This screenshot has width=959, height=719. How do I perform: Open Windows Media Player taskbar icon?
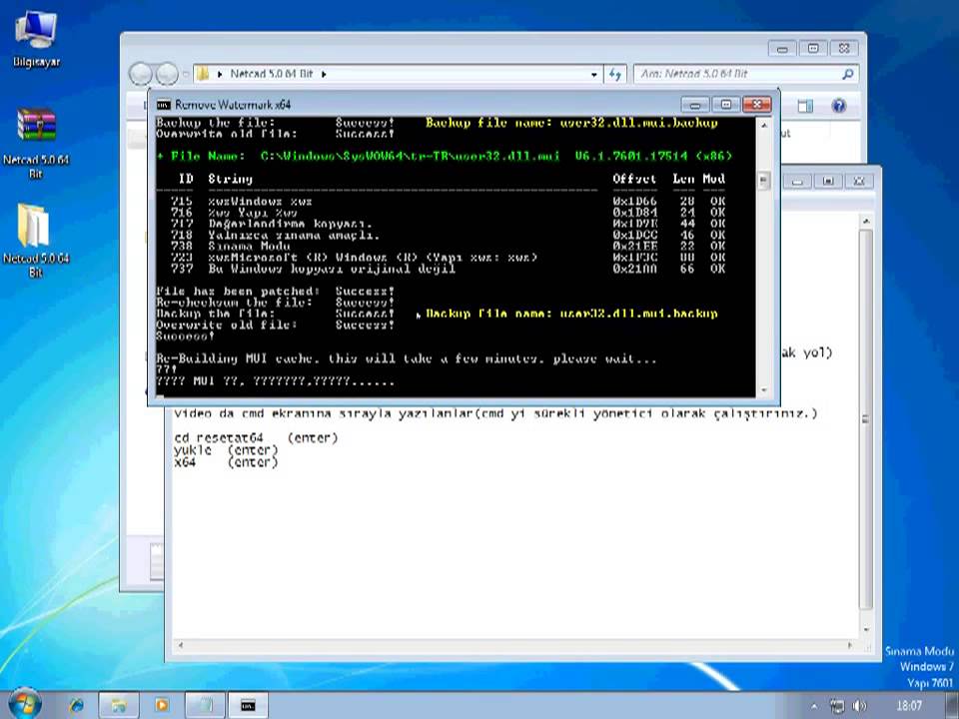pos(162,706)
